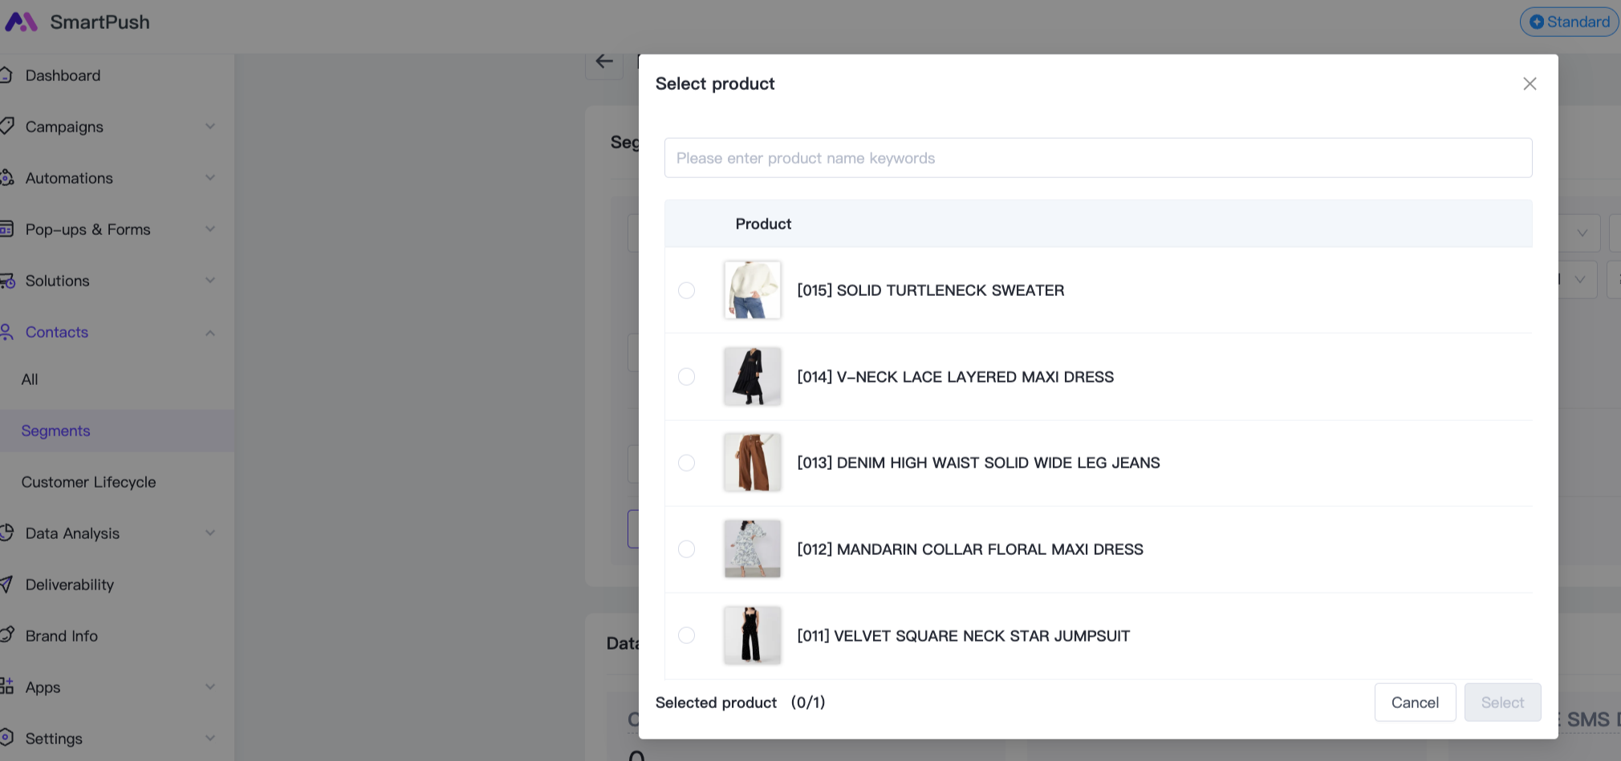Close the Select product dialog

[1530, 83]
